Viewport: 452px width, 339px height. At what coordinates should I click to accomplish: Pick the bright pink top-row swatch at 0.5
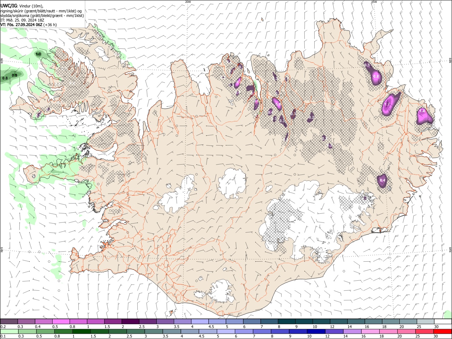click(61, 322)
